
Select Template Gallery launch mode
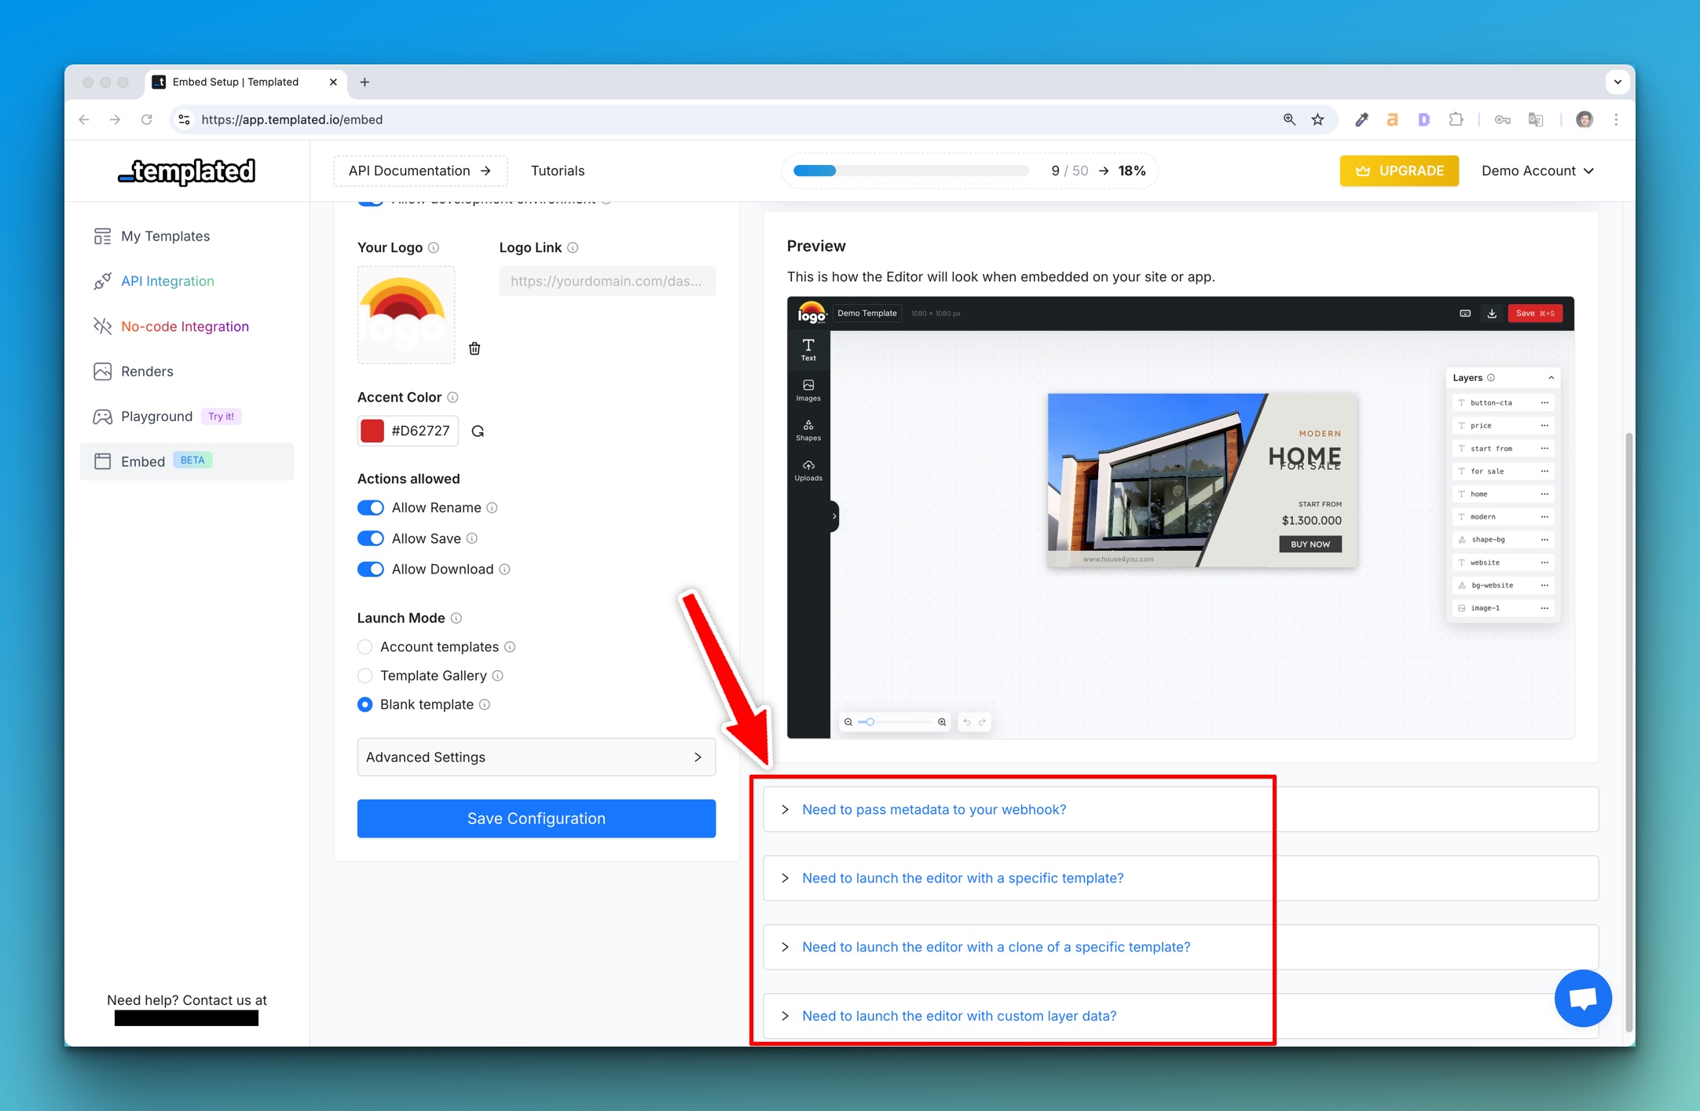pos(365,676)
